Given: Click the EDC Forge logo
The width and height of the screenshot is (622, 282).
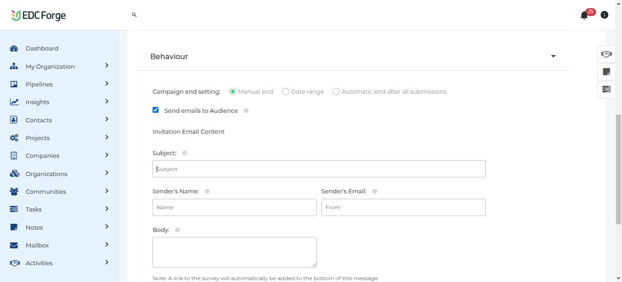Looking at the screenshot, I should [x=39, y=15].
